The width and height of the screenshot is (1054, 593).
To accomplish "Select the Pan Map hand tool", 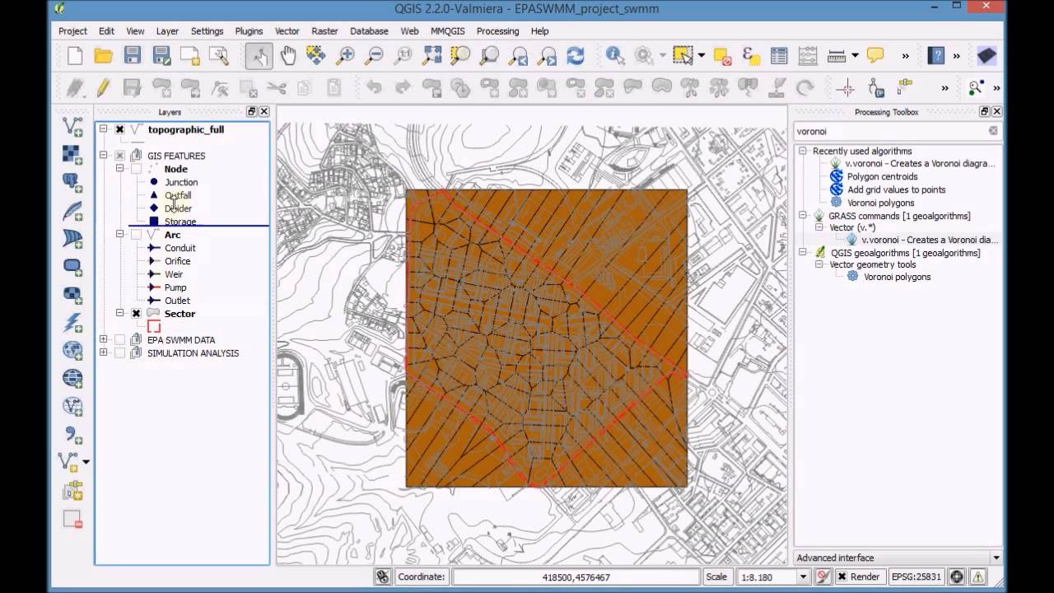I will tap(288, 55).
